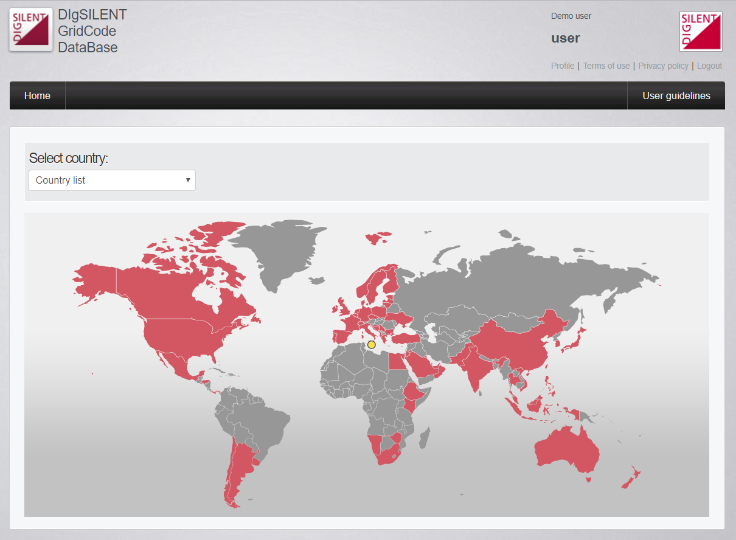Image resolution: width=736 pixels, height=540 pixels.
Task: Click the yellow marker dot on map
Action: tap(372, 345)
